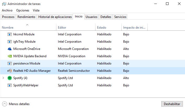This screenshot has height=110, width=185.
Task: Click Habilitado status in Microsoft OneDrive row
Action: 104,49
